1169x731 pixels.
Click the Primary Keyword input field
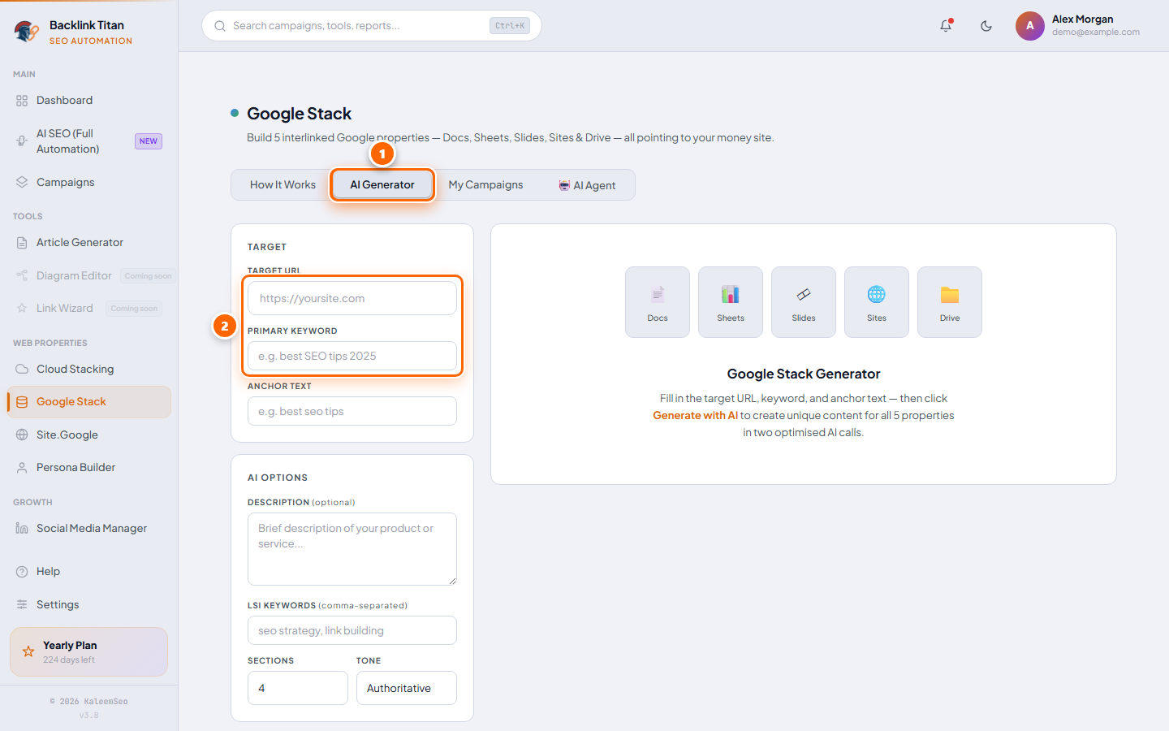coord(352,356)
